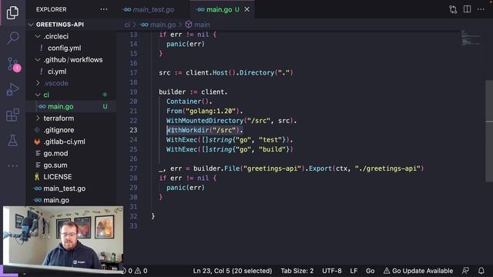Change file encoding UTF-8

click(332, 270)
